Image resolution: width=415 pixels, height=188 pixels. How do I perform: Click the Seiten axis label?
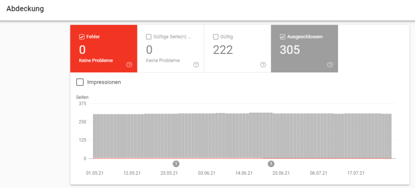[x=82, y=97]
